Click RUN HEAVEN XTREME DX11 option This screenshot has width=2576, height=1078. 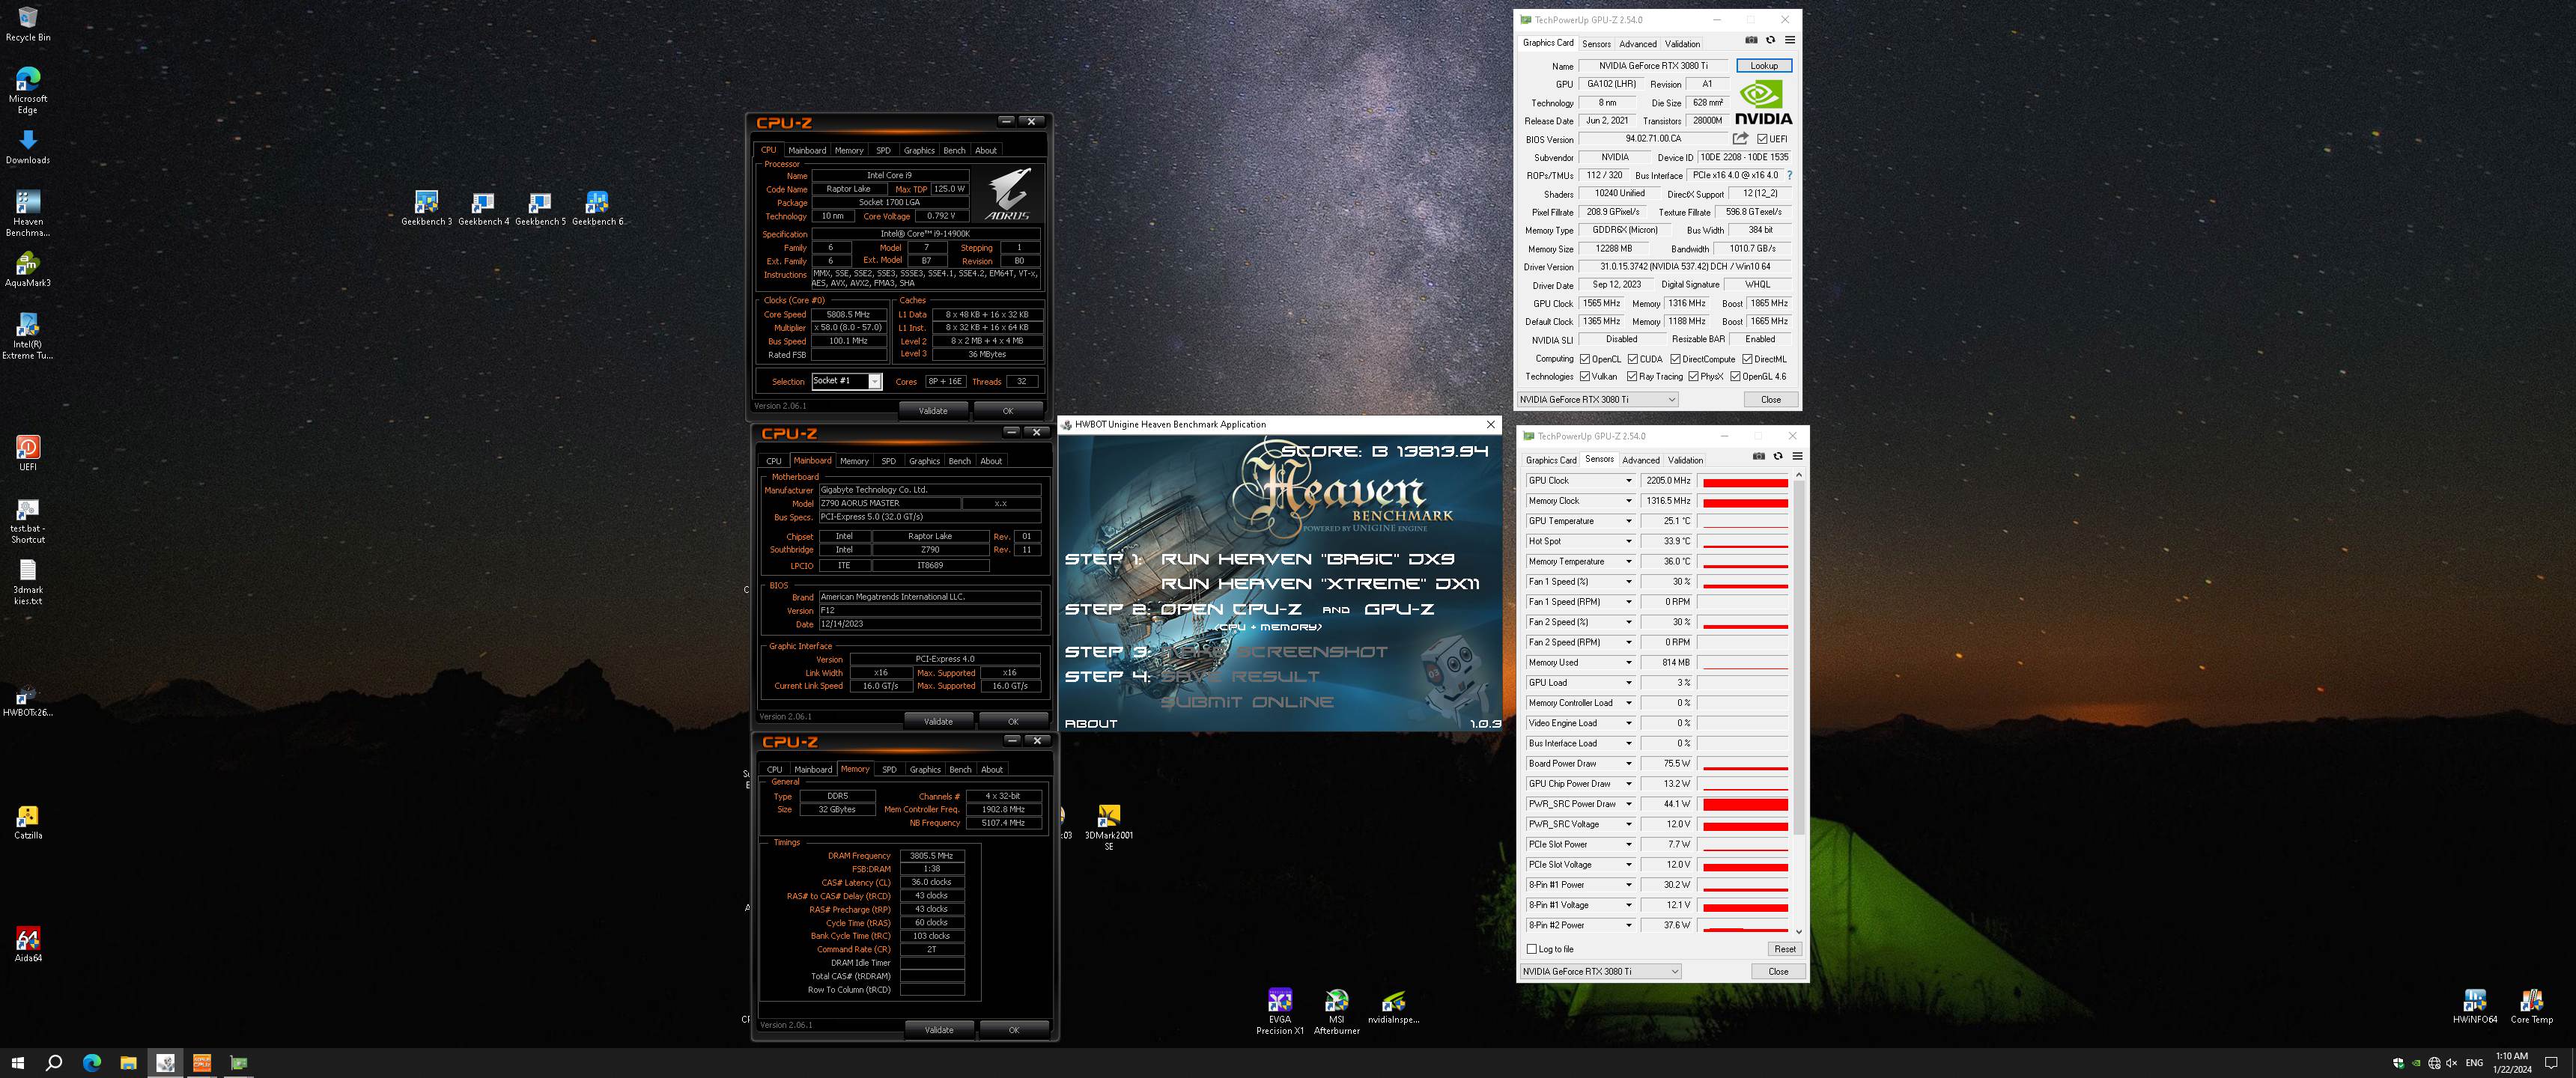pyautogui.click(x=1319, y=584)
